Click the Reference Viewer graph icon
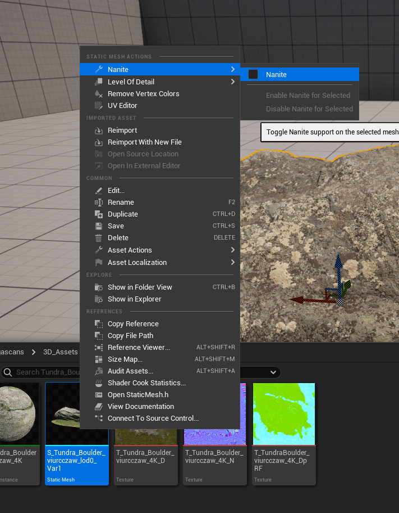 (99, 348)
